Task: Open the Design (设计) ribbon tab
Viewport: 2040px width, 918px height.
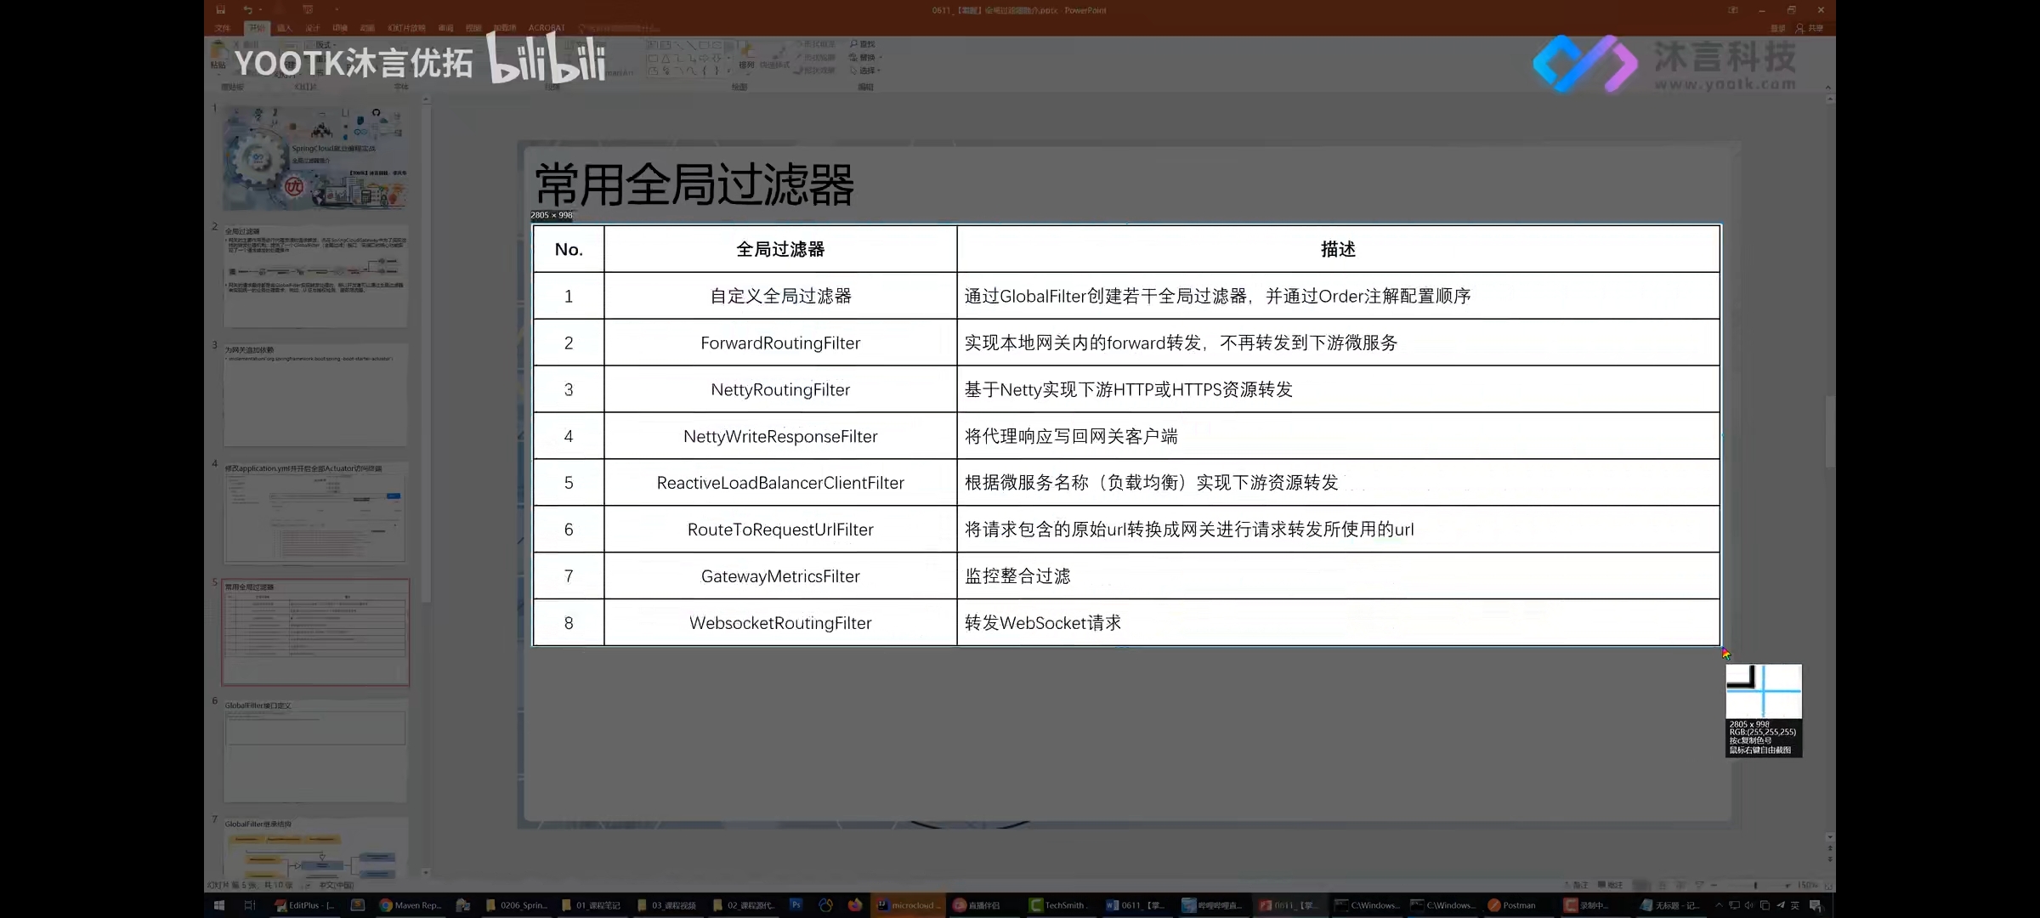Action: coord(312,28)
